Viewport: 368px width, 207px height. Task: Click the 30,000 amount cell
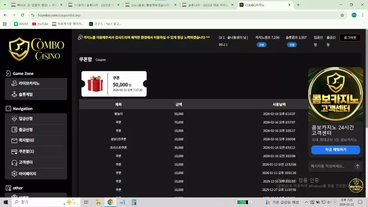tap(179, 148)
